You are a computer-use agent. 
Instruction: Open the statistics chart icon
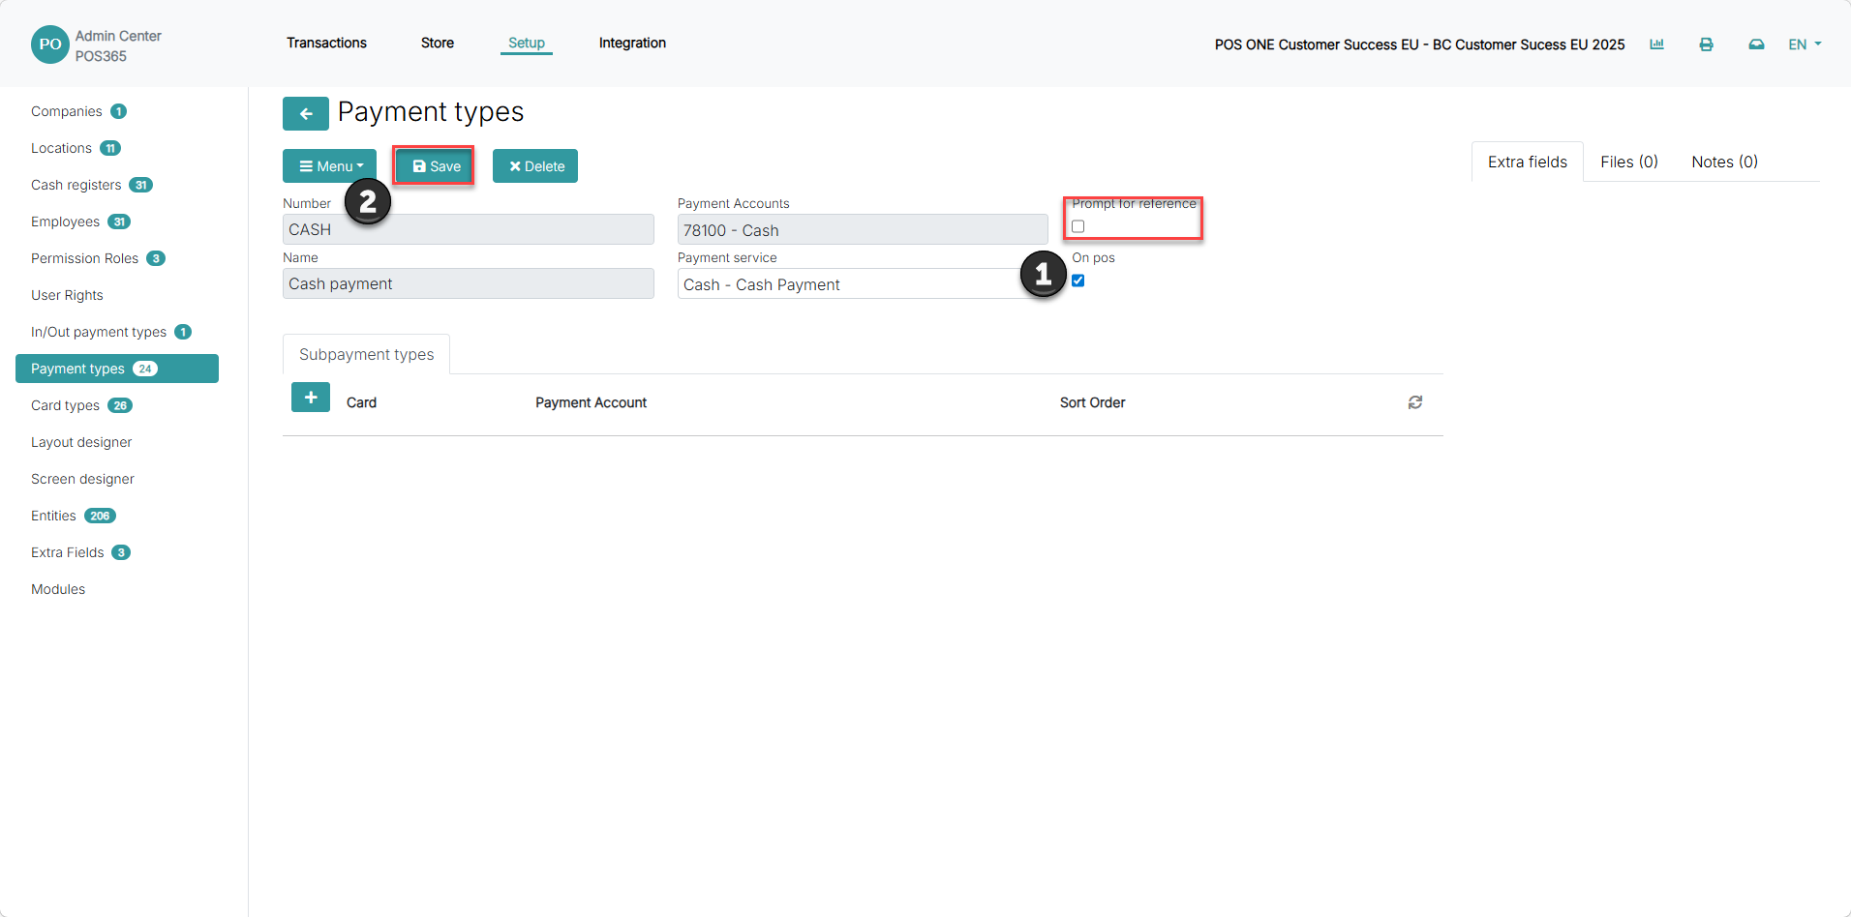click(x=1656, y=44)
